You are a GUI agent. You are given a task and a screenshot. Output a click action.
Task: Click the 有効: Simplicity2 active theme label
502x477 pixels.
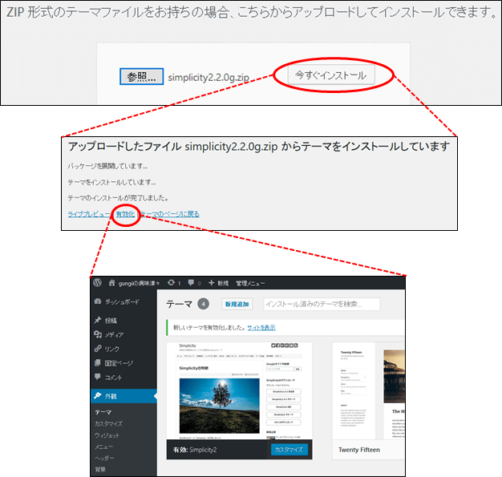pyautogui.click(x=195, y=450)
